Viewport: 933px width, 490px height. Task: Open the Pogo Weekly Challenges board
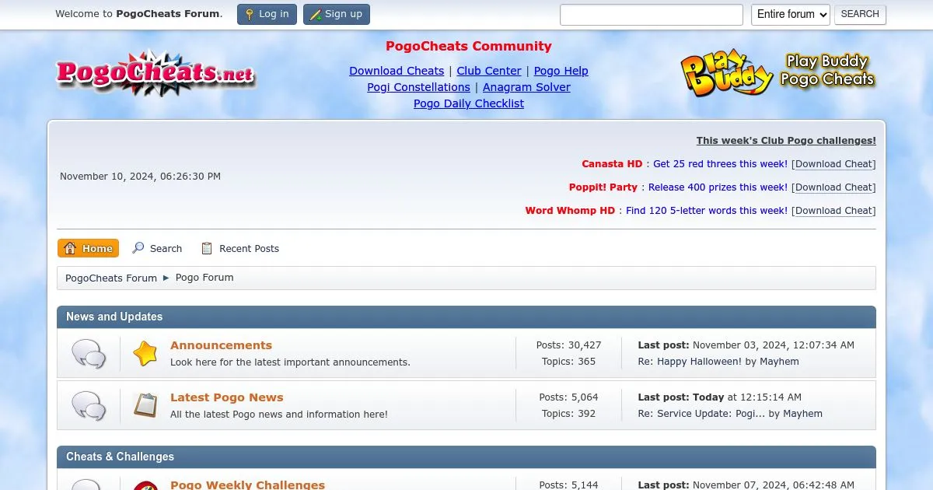247,485
